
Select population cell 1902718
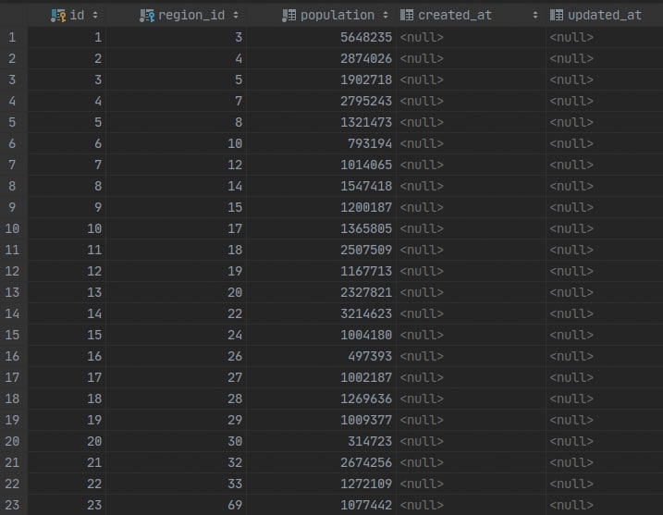coord(322,80)
